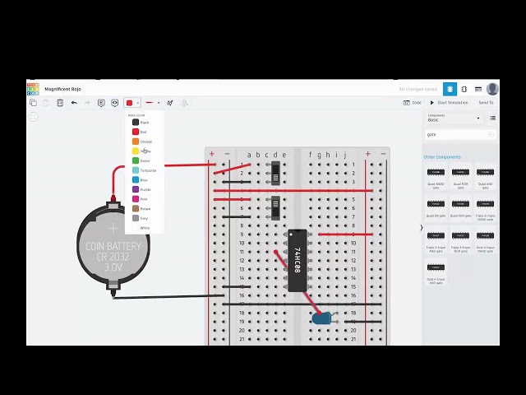Image resolution: width=526 pixels, height=395 pixels.
Task: Click the rotate component icon
Action: [170, 103]
